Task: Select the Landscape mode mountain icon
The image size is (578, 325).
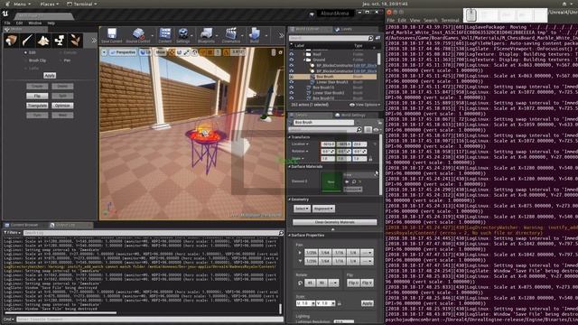Action: point(43,40)
